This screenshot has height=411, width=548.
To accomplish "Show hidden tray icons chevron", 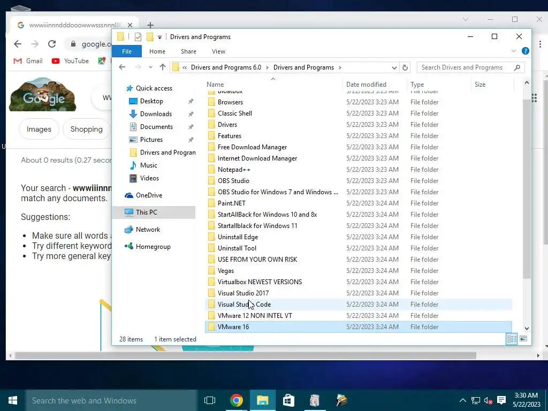I will click(x=463, y=400).
